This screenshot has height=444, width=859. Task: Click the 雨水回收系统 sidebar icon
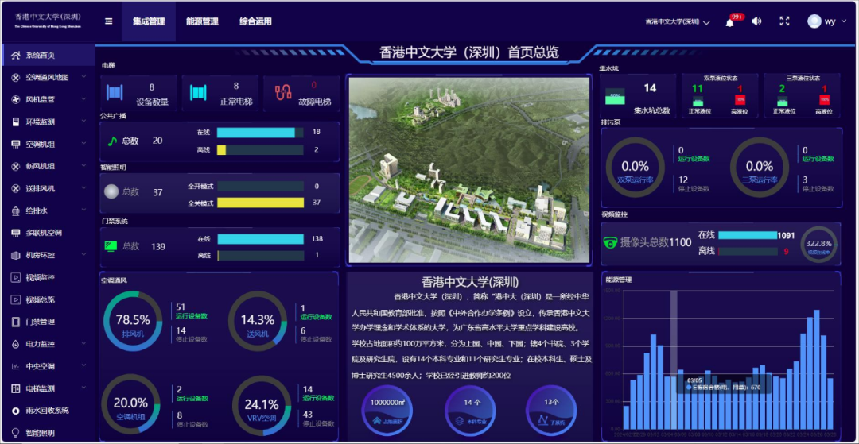16,411
